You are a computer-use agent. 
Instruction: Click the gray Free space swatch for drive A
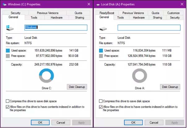(101, 56)
